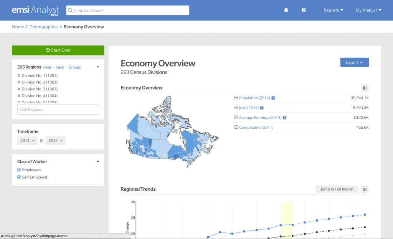Collapse the Class of Worker panel
The image size is (393, 239).
pos(98,161)
